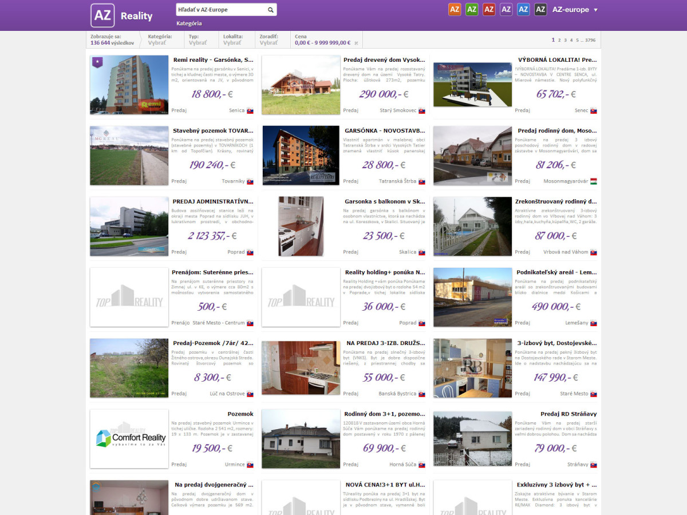Click the search magnifier icon
This screenshot has width=687, height=515.
(270, 10)
